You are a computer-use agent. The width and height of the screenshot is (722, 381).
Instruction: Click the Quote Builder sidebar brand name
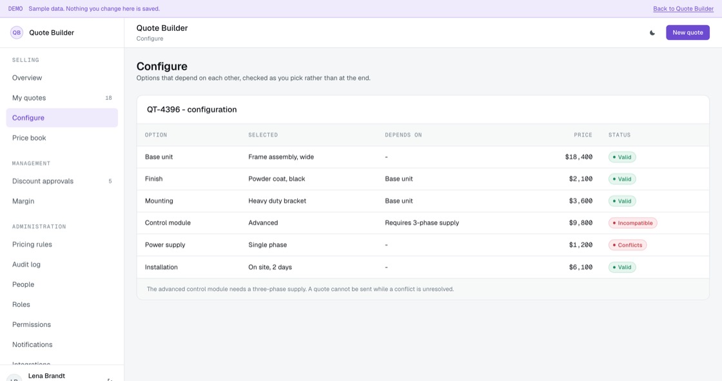(x=52, y=33)
